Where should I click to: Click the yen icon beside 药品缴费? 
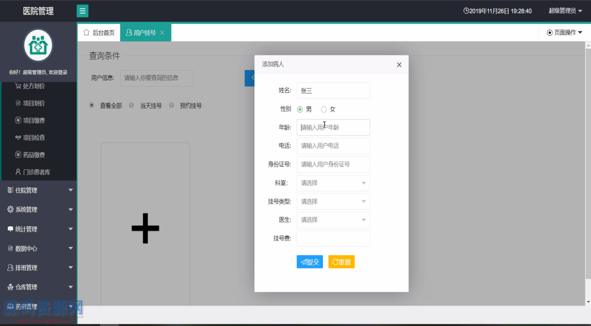pos(18,155)
